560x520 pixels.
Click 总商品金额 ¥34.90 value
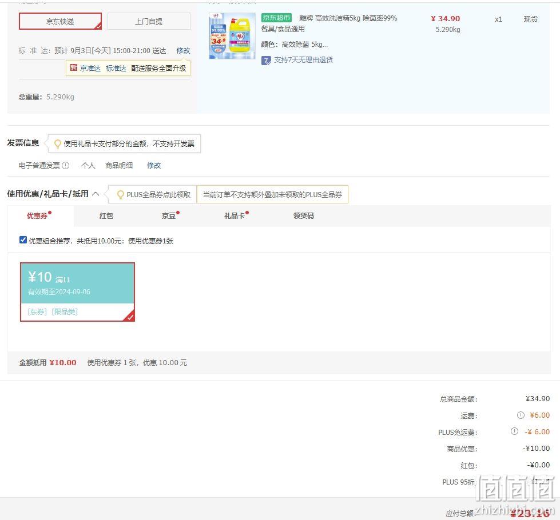pos(538,399)
